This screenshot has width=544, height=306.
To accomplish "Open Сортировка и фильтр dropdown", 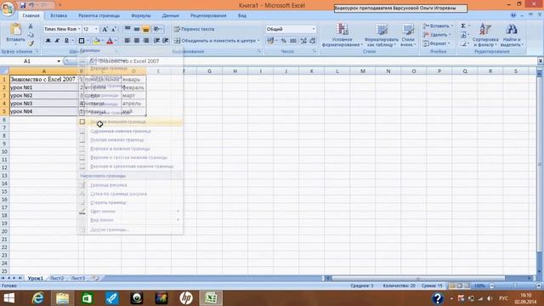I will pyautogui.click(x=484, y=35).
